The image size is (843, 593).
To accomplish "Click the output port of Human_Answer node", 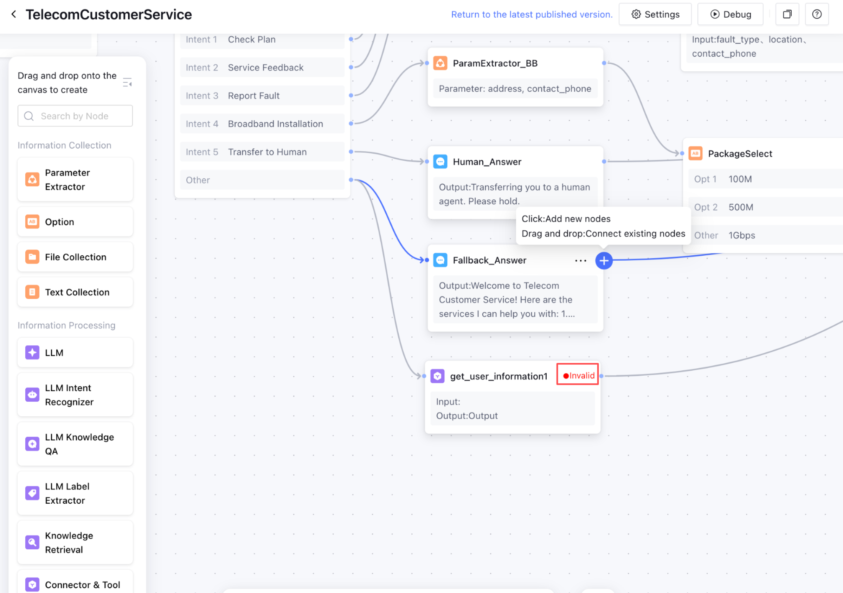I will (604, 161).
